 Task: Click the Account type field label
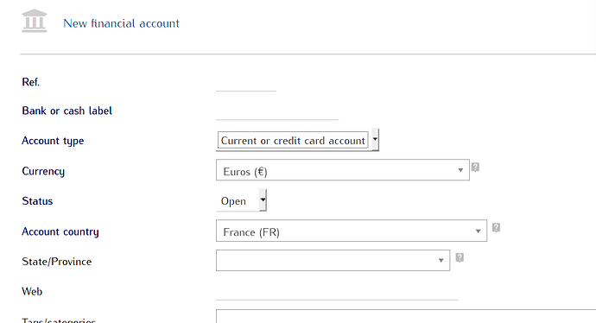click(53, 141)
